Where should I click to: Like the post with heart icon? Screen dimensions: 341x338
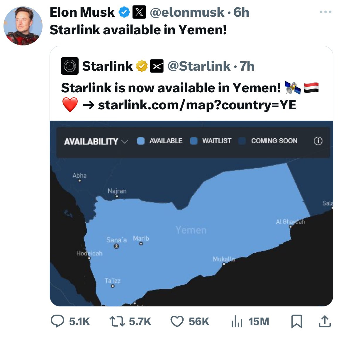[177, 322]
